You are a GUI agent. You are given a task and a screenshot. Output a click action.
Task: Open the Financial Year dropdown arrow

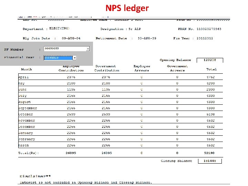pyautogui.click(x=75, y=58)
